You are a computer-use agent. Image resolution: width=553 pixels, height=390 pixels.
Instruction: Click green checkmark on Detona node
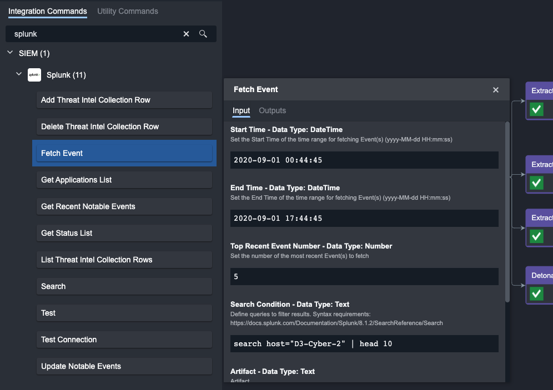536,293
